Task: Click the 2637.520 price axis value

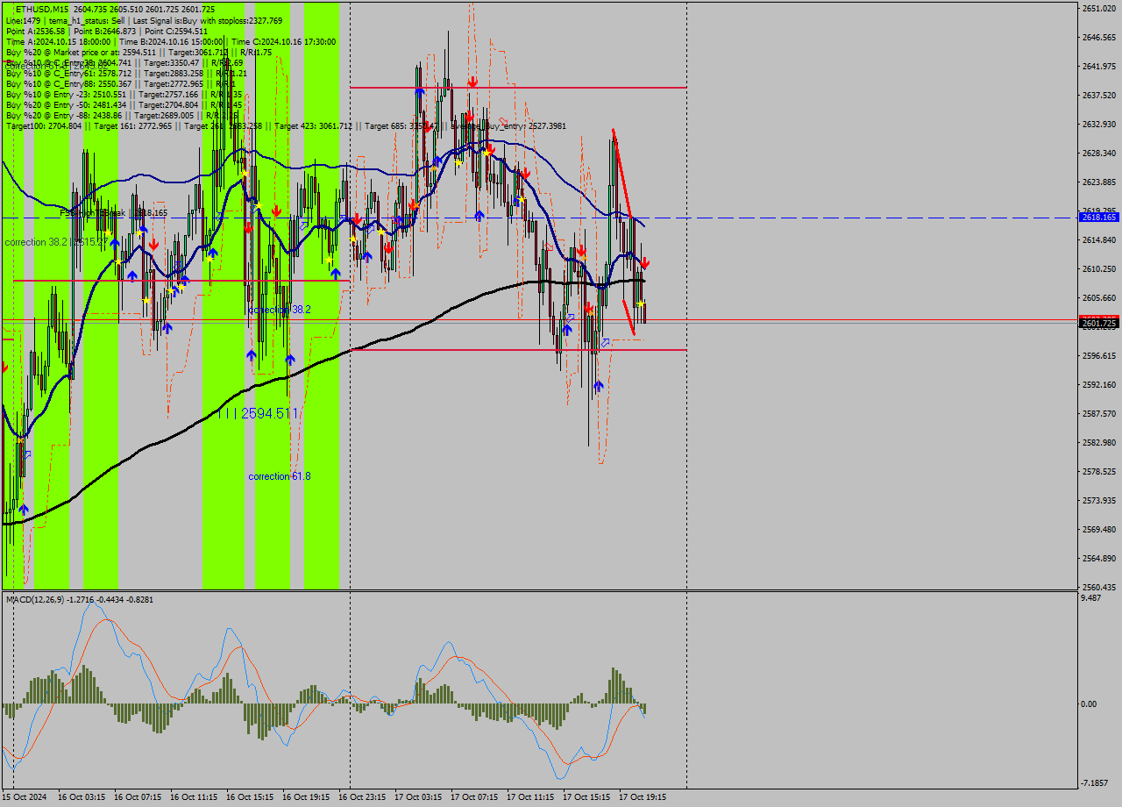Action: (1098, 95)
